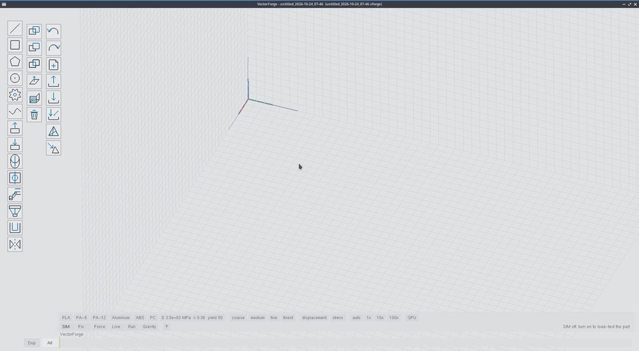Image resolution: width=639 pixels, height=351 pixels.
Task: Select the Circle sketch tool
Action: (x=15, y=79)
